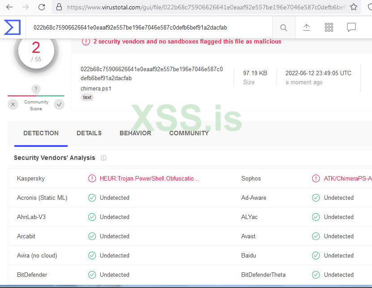Click the BitDefender vendor name
Image resolution: width=372 pixels, height=288 pixels.
click(32, 275)
